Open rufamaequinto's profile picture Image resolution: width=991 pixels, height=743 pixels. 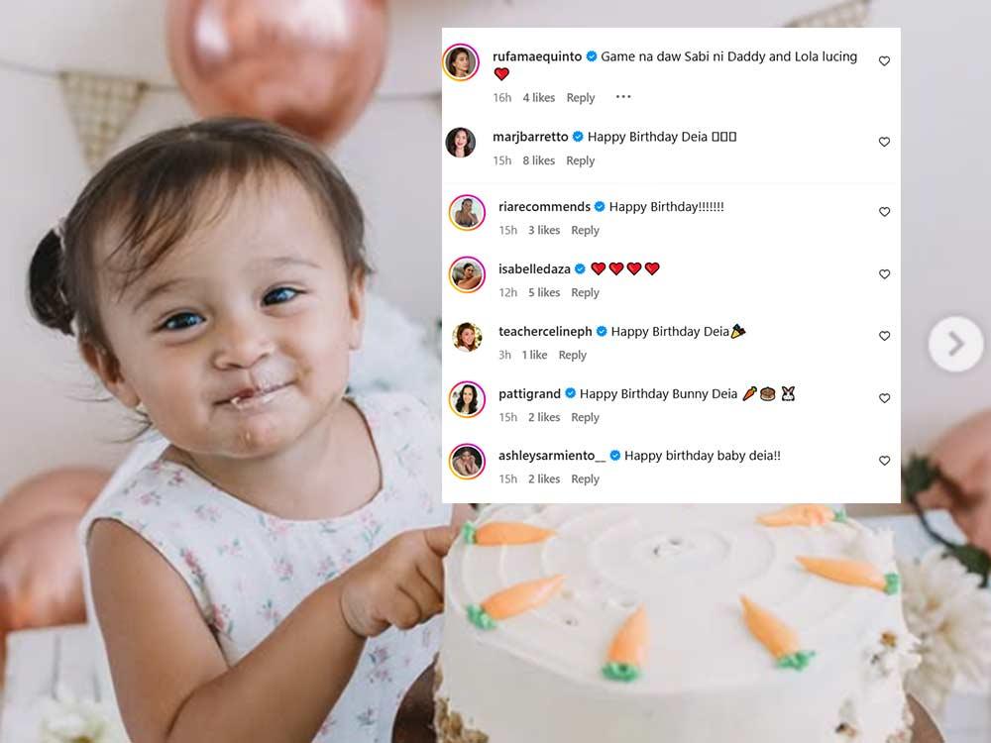(x=461, y=62)
